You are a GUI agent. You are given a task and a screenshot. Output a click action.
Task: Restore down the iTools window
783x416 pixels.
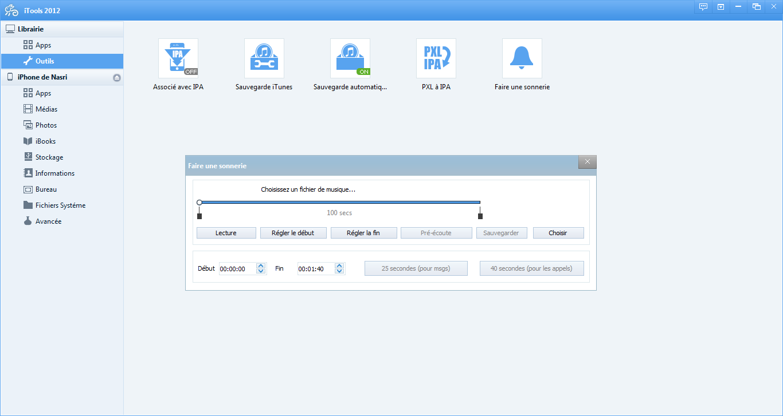point(757,7)
